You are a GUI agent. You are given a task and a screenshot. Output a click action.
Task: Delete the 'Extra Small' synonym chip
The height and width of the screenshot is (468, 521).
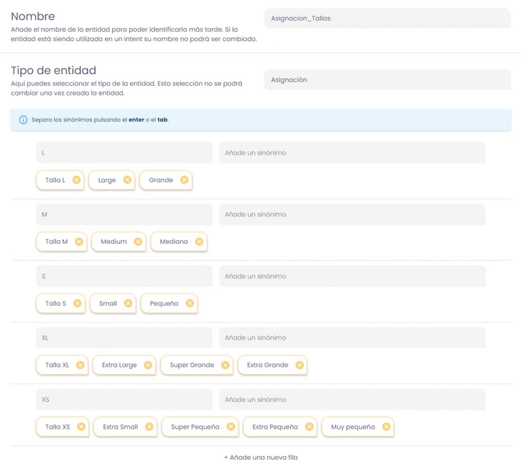click(x=149, y=427)
